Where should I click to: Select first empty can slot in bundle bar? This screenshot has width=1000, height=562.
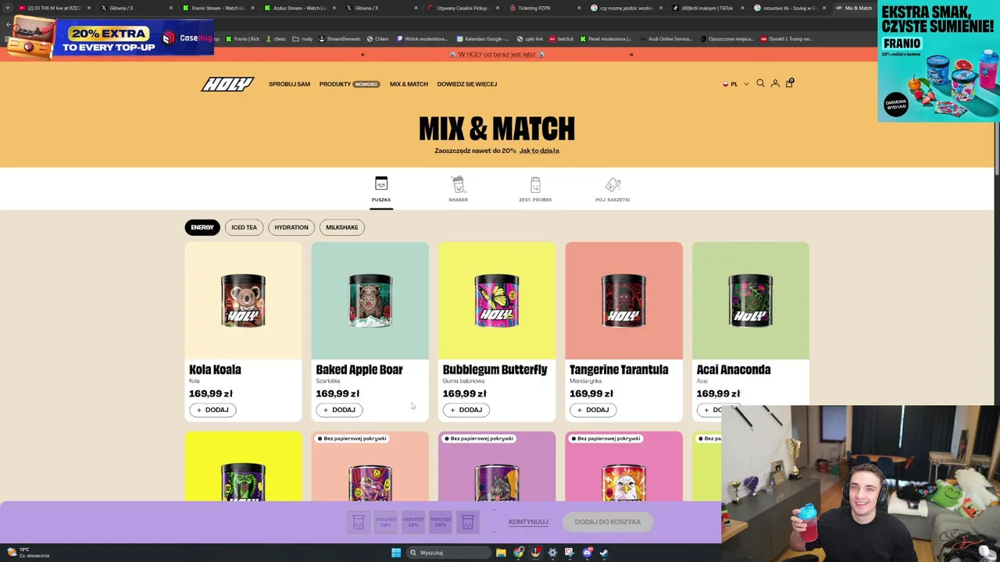(x=358, y=522)
